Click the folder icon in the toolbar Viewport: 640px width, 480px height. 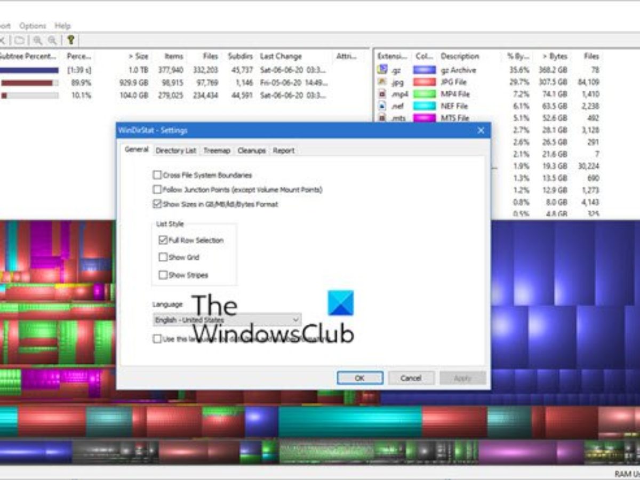pos(19,40)
